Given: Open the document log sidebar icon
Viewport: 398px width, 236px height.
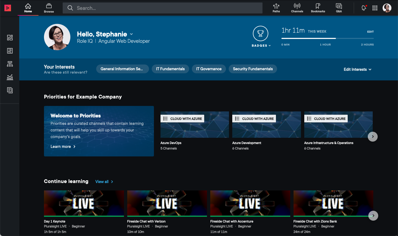Looking at the screenshot, I should 10,90.
